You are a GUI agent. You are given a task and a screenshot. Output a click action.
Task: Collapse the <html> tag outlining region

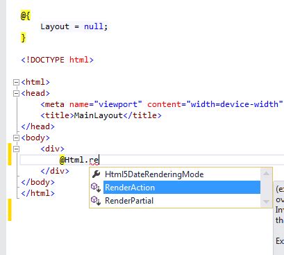click(16, 82)
